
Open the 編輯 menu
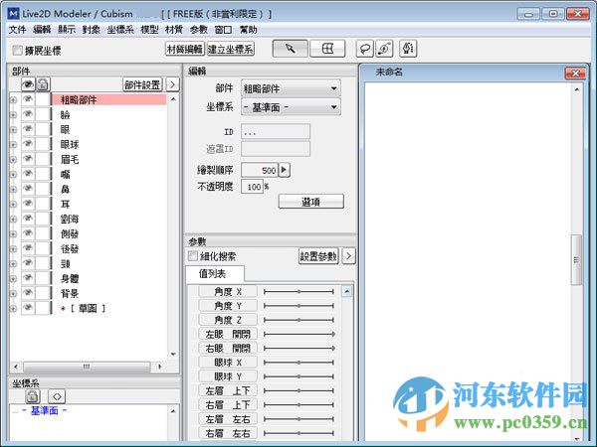pos(42,30)
